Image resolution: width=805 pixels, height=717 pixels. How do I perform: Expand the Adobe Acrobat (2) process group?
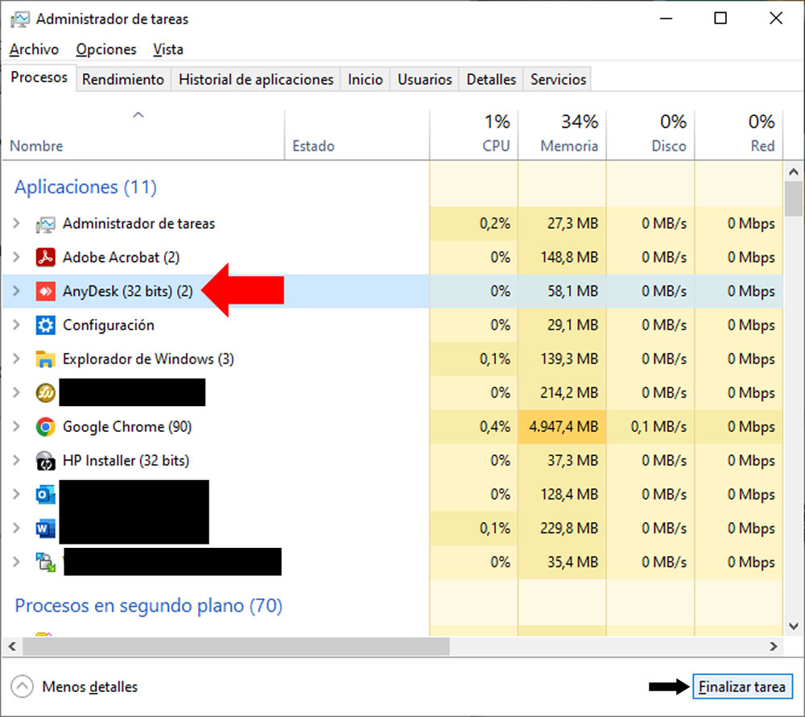pos(16,257)
